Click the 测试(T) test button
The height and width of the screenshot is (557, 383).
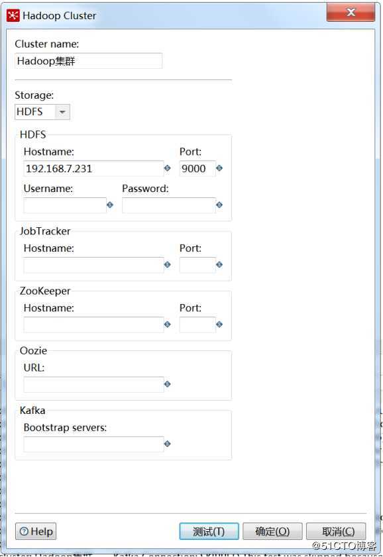209,531
